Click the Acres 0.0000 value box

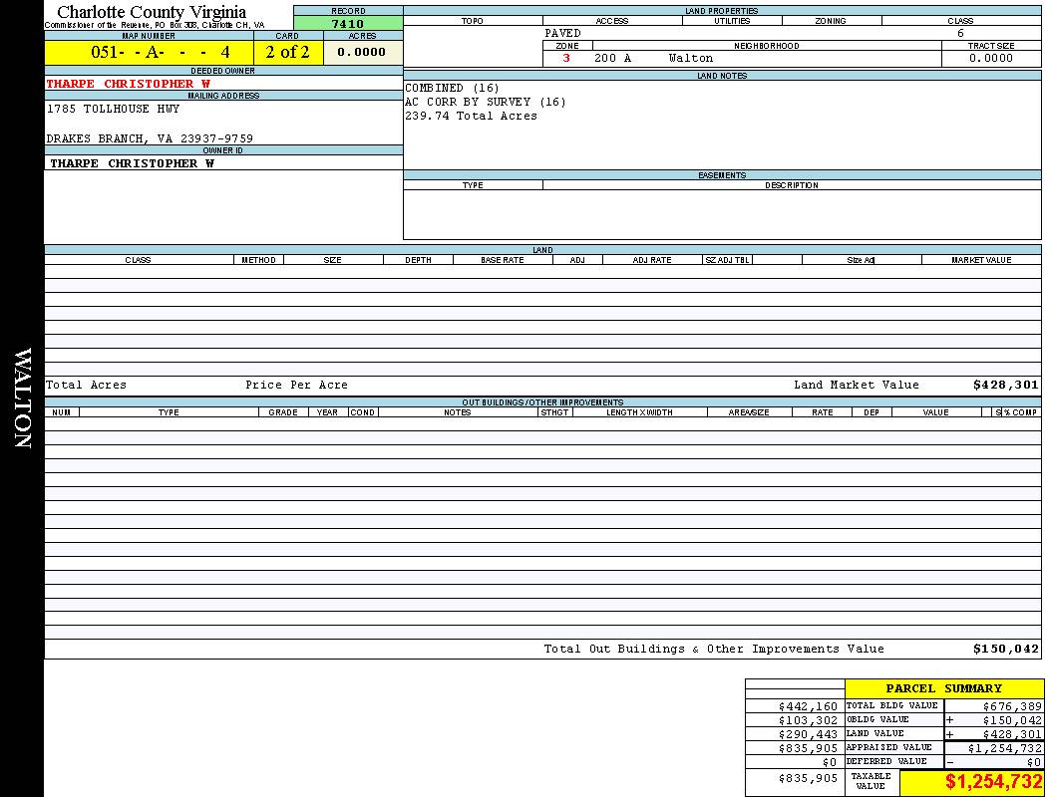click(362, 52)
